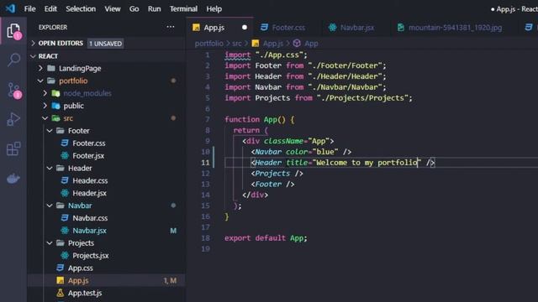
Task: Click the App.js JavaScript icon in tree
Action: pyautogui.click(x=60, y=280)
